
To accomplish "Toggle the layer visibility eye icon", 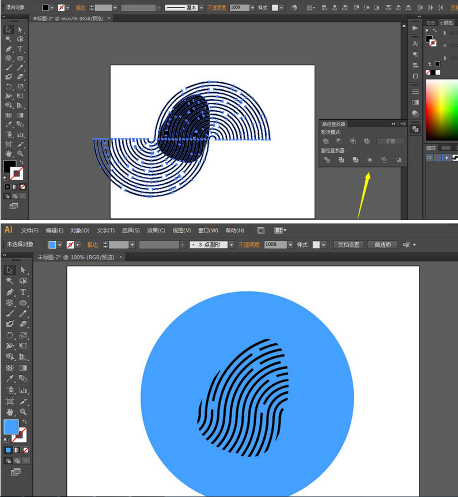I will point(429,158).
